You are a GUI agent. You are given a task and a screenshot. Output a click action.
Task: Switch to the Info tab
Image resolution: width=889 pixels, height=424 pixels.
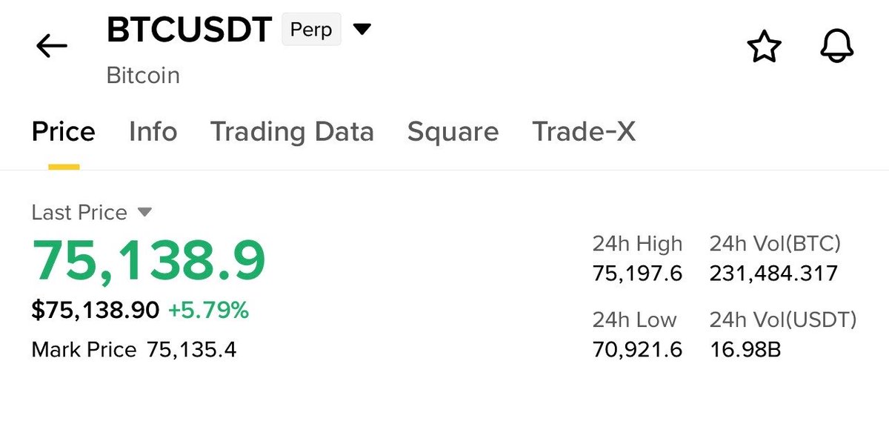pos(153,132)
